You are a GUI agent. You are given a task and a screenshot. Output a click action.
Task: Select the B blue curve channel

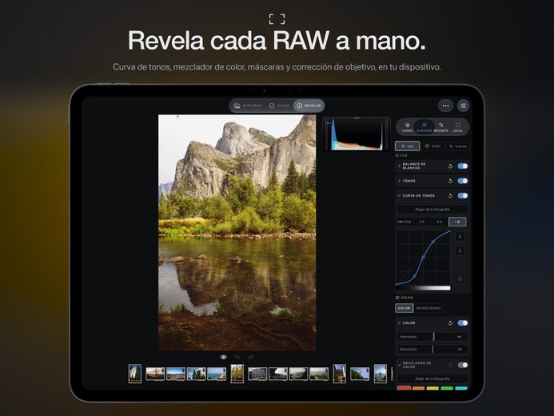[457, 222]
